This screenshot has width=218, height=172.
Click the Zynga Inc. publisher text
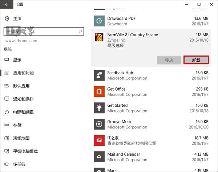coord(116,40)
